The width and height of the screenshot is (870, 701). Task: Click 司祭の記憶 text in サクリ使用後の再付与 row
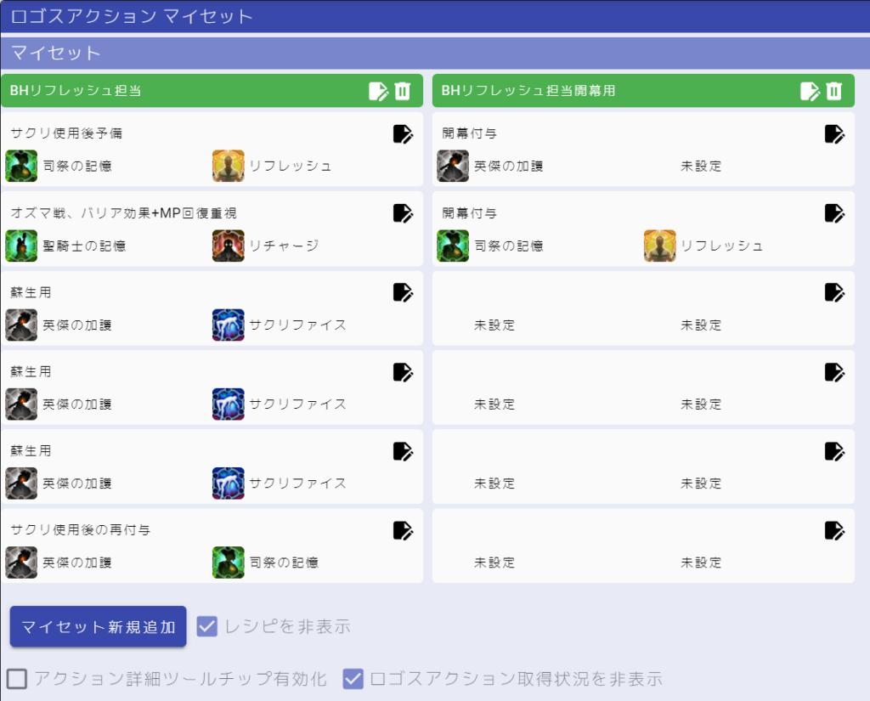[284, 562]
